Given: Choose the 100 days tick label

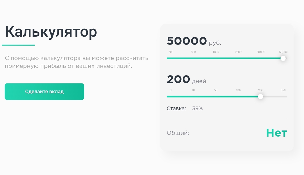Looking at the screenshot, I should tap(238, 90).
